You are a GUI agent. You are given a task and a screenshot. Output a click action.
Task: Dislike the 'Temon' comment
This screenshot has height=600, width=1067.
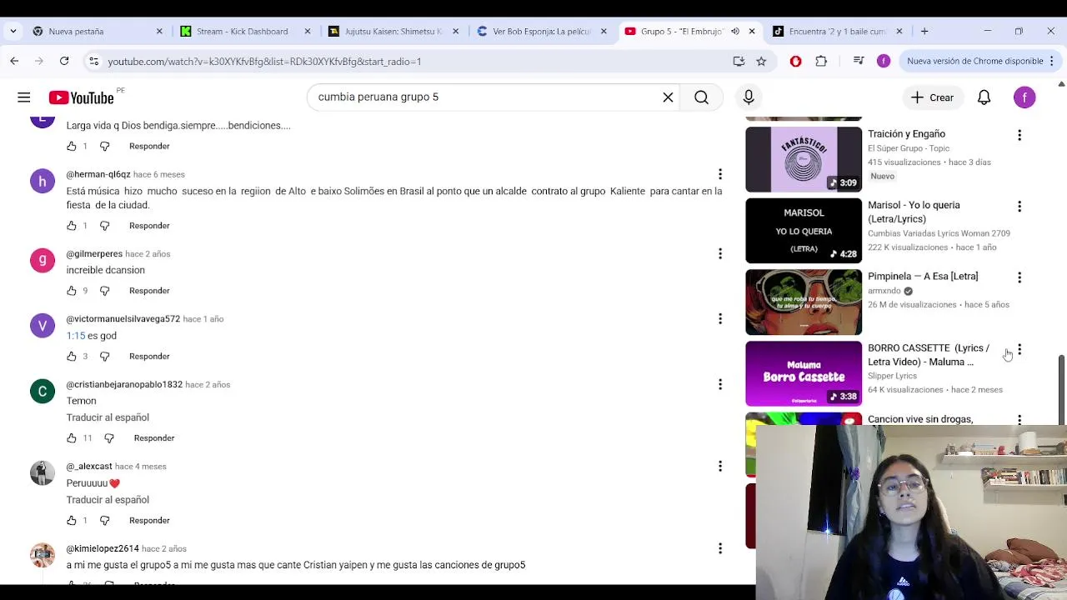click(109, 438)
